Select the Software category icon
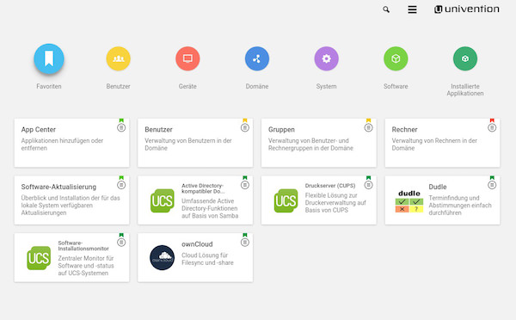516x320 pixels. point(396,58)
